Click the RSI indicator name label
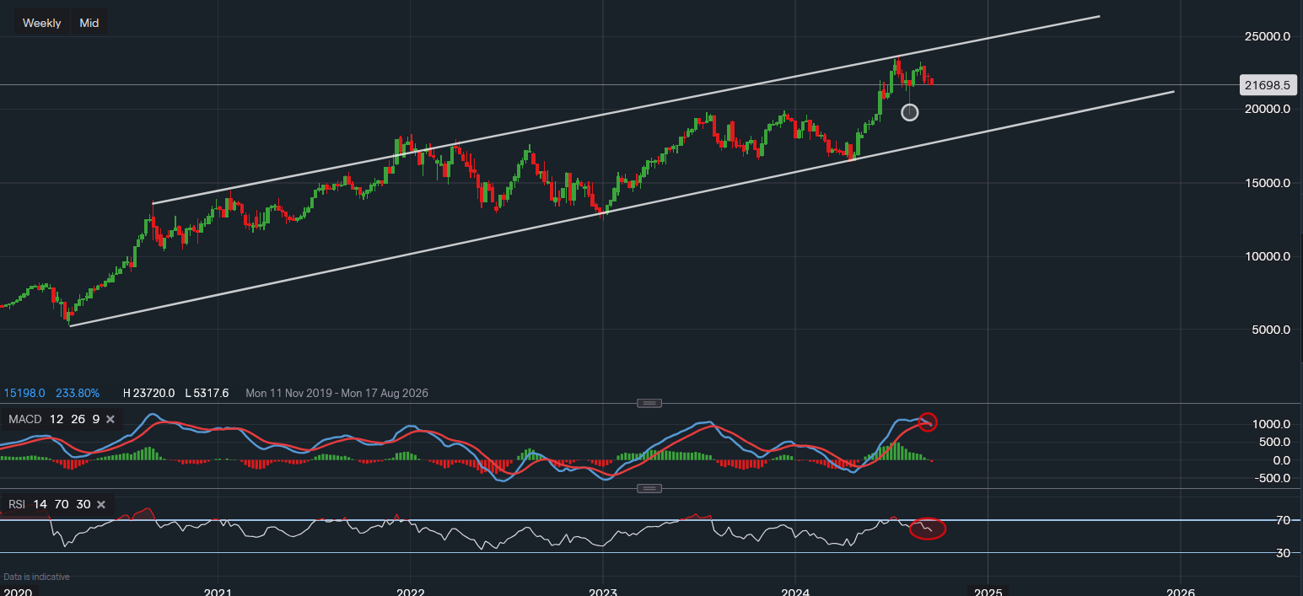Viewport: 1303px width, 596px height. (x=18, y=504)
